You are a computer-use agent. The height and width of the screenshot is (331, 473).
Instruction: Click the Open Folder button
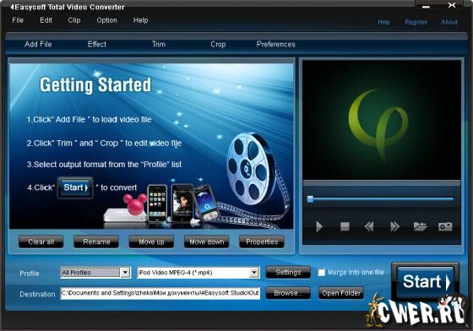pyautogui.click(x=341, y=293)
